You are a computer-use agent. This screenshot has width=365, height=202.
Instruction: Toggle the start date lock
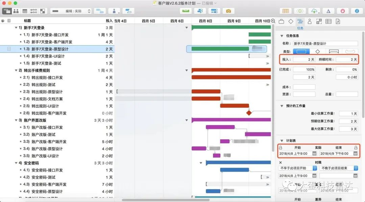pos(281,148)
